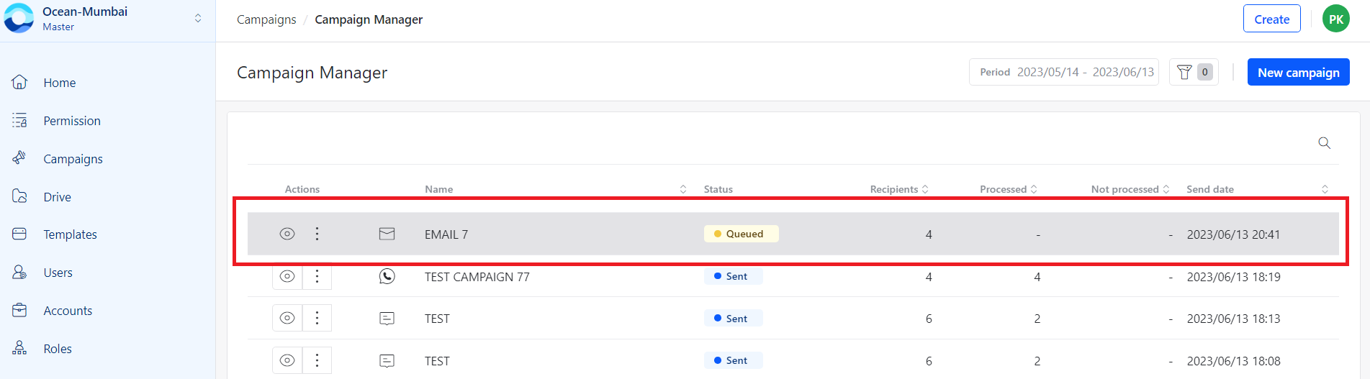Open the filter funnel button
Image resolution: width=1370 pixels, height=379 pixels.
click(1194, 72)
